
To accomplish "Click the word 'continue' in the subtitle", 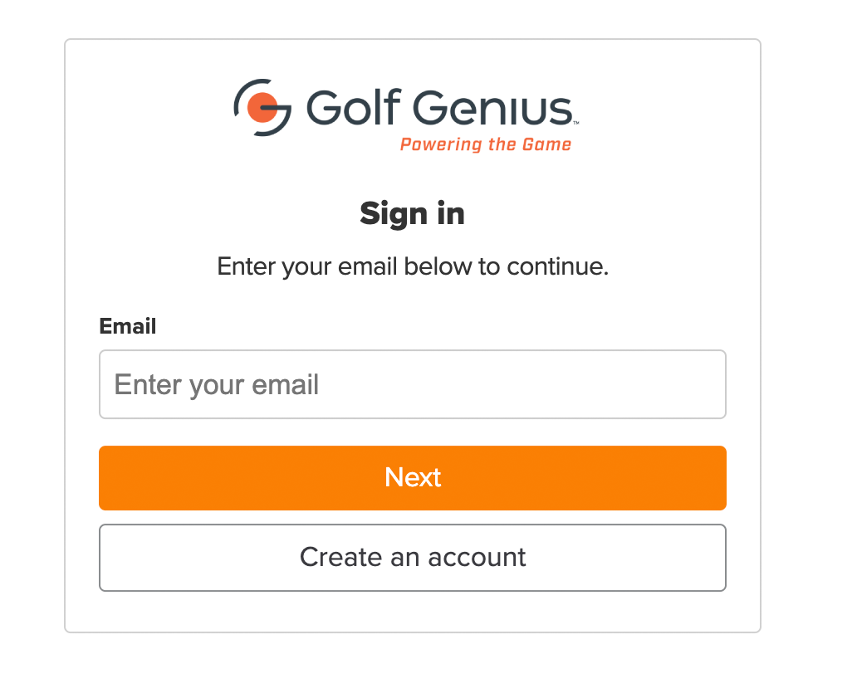I will click(557, 266).
